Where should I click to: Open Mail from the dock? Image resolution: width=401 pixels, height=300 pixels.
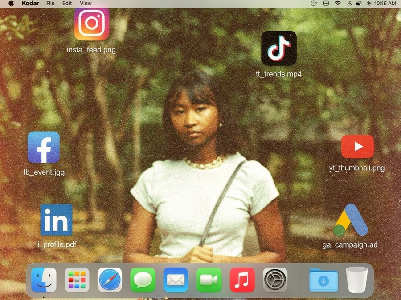tap(176, 280)
